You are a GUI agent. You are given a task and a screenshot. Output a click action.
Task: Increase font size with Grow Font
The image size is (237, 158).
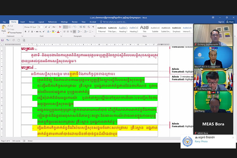[x=46, y=27]
